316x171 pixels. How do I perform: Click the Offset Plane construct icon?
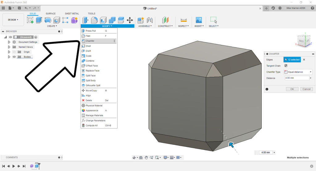click(165, 20)
